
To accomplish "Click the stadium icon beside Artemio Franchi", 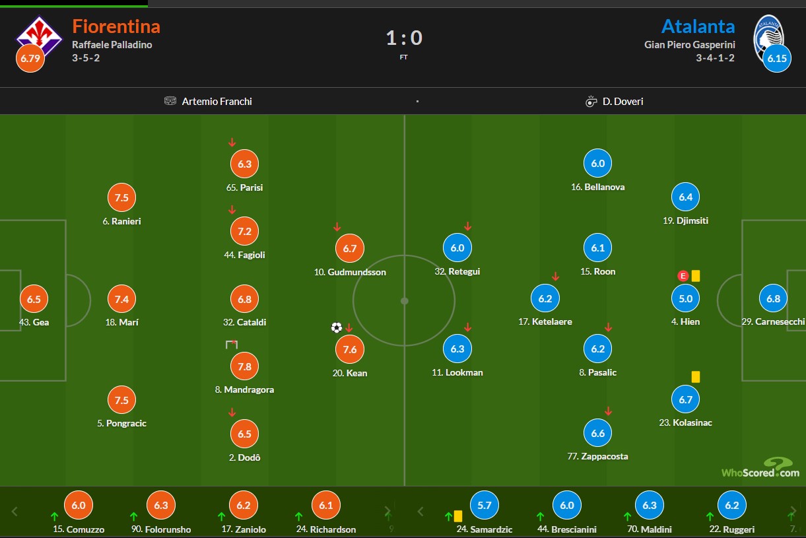I will (170, 101).
